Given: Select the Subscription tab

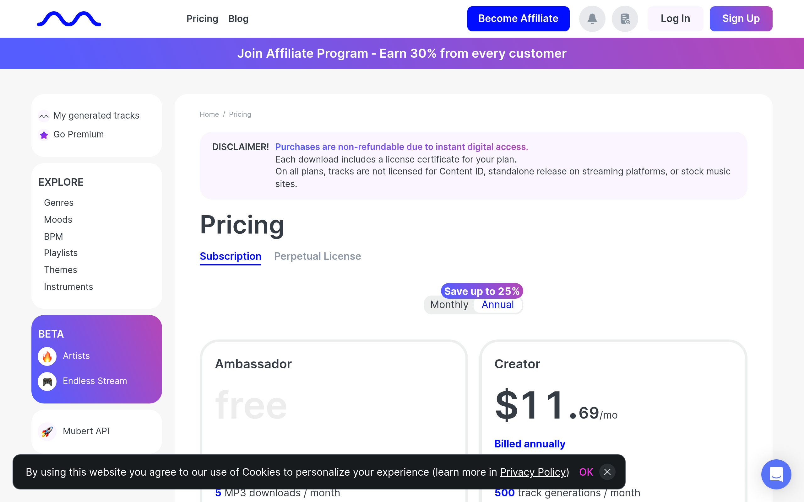Looking at the screenshot, I should [230, 256].
